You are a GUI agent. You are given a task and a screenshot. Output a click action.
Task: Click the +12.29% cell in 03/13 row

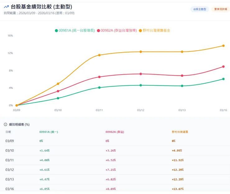coord(178,179)
